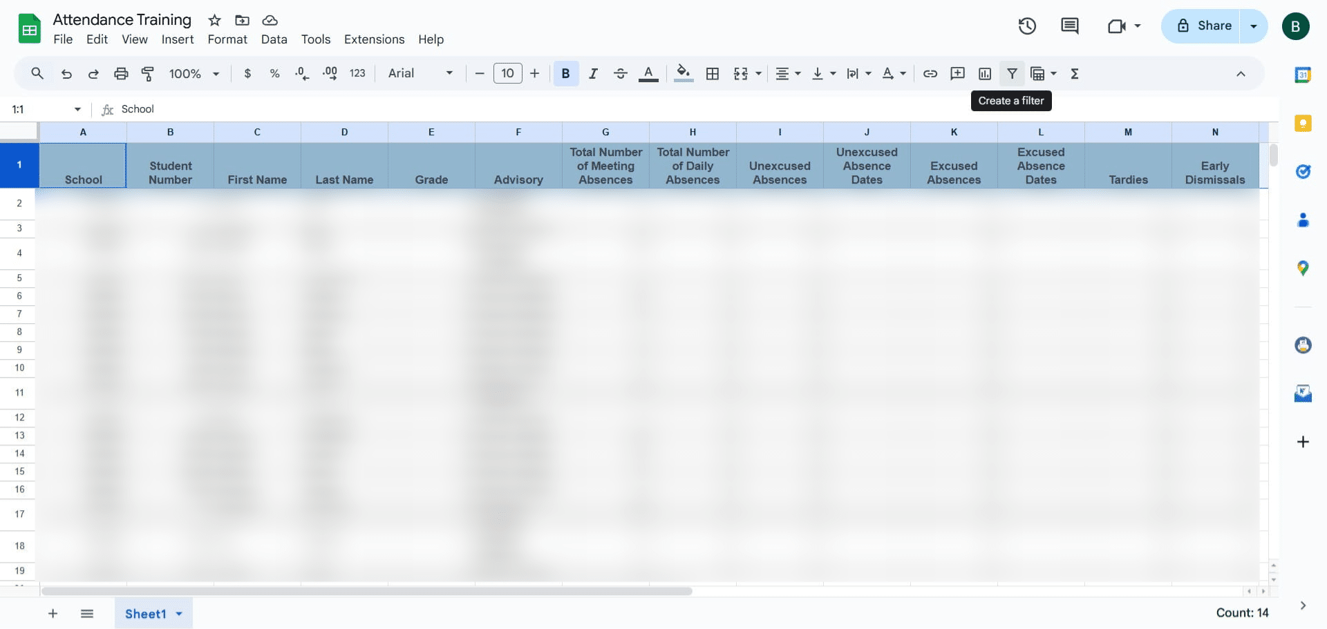Open the Data menu
This screenshot has width=1327, height=629.
click(274, 39)
